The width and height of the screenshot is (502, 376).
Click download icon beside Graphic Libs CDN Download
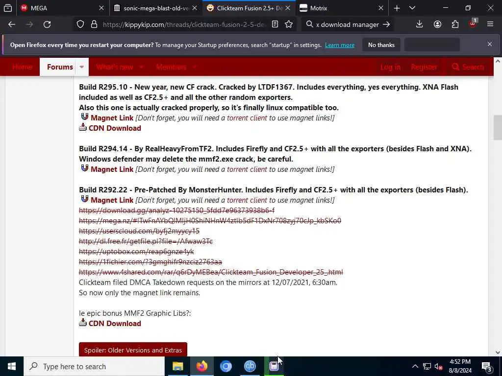pos(83,323)
